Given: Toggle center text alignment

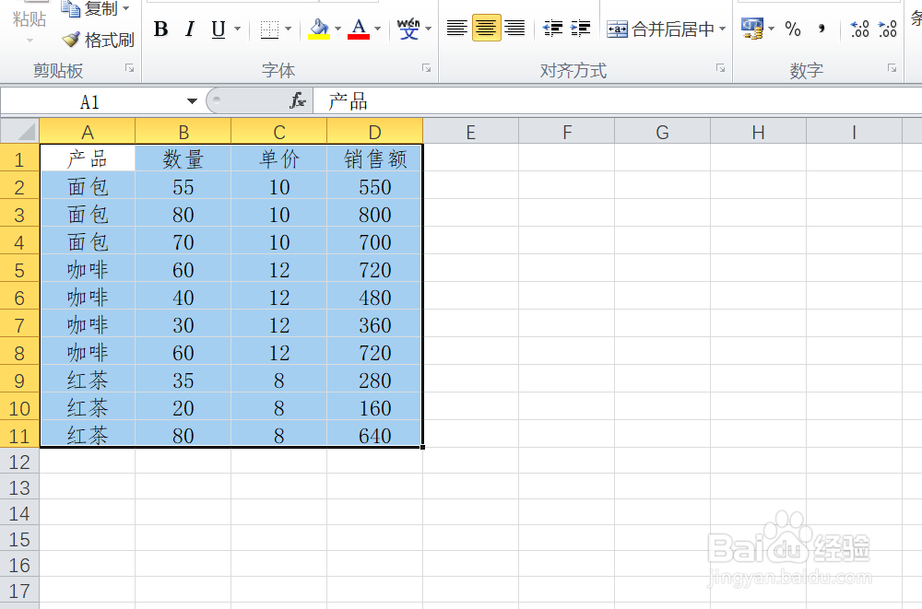Looking at the screenshot, I should pyautogui.click(x=486, y=28).
